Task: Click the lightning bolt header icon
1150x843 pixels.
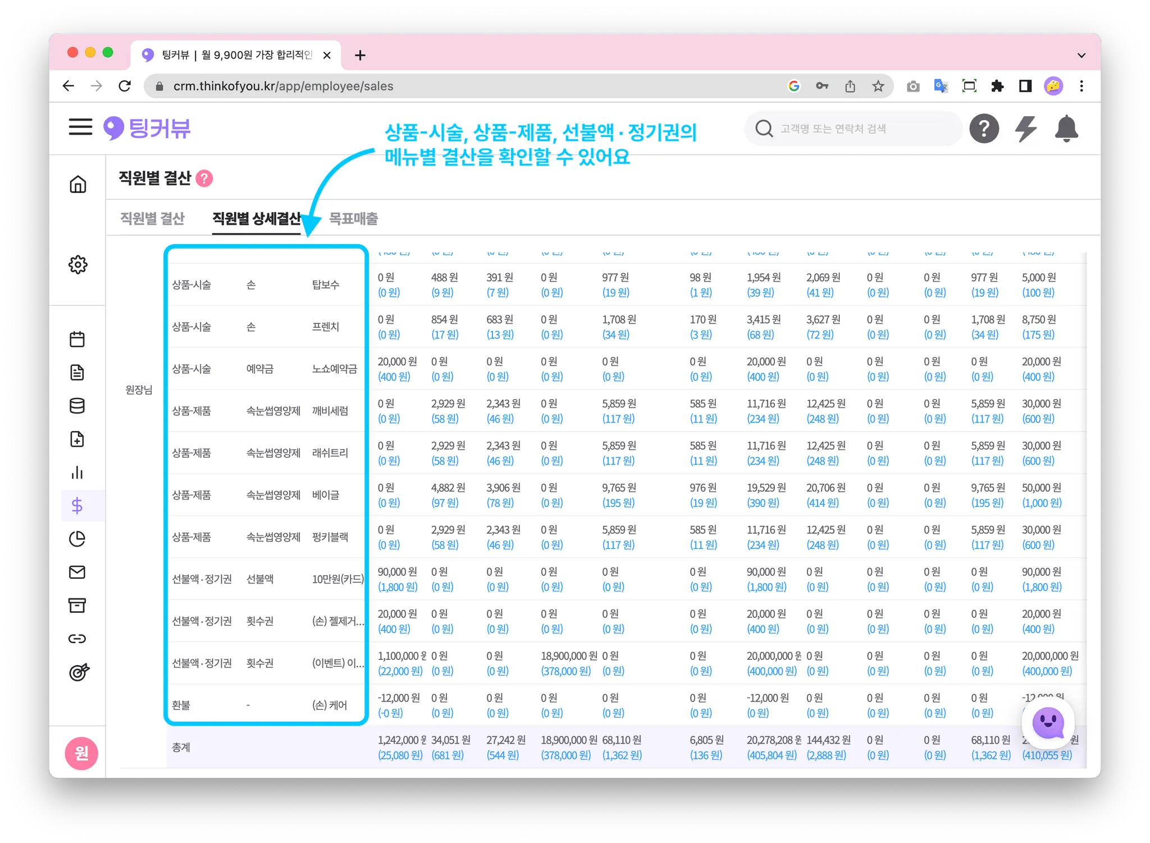Action: click(1025, 129)
